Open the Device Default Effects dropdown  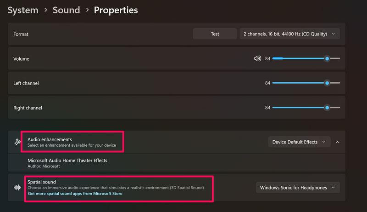pos(299,142)
